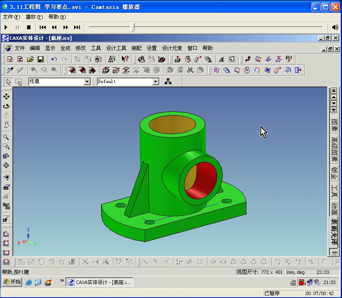Image resolution: width=342 pixels, height=298 pixels.
Task: Jump to the end of the video
Action: pos(77,27)
